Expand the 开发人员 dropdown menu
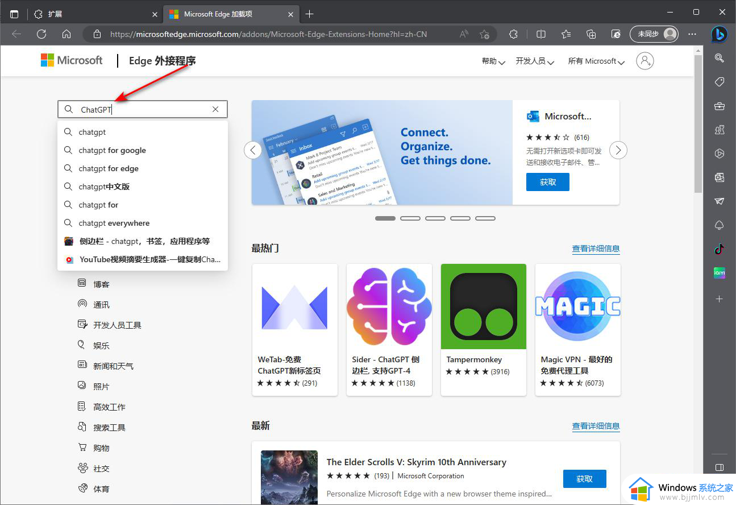 click(x=535, y=61)
